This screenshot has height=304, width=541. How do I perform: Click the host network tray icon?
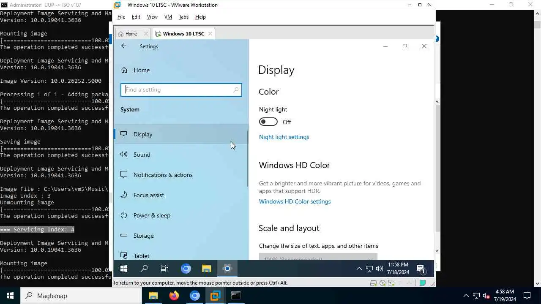tap(476, 296)
